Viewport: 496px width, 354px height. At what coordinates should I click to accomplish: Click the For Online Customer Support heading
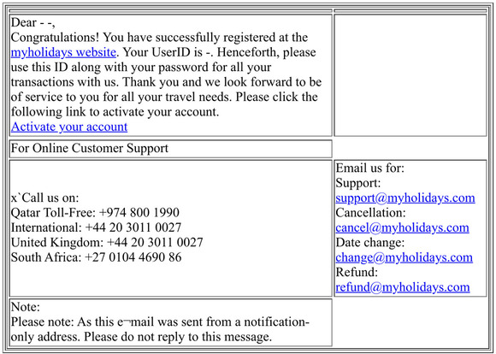(x=90, y=148)
